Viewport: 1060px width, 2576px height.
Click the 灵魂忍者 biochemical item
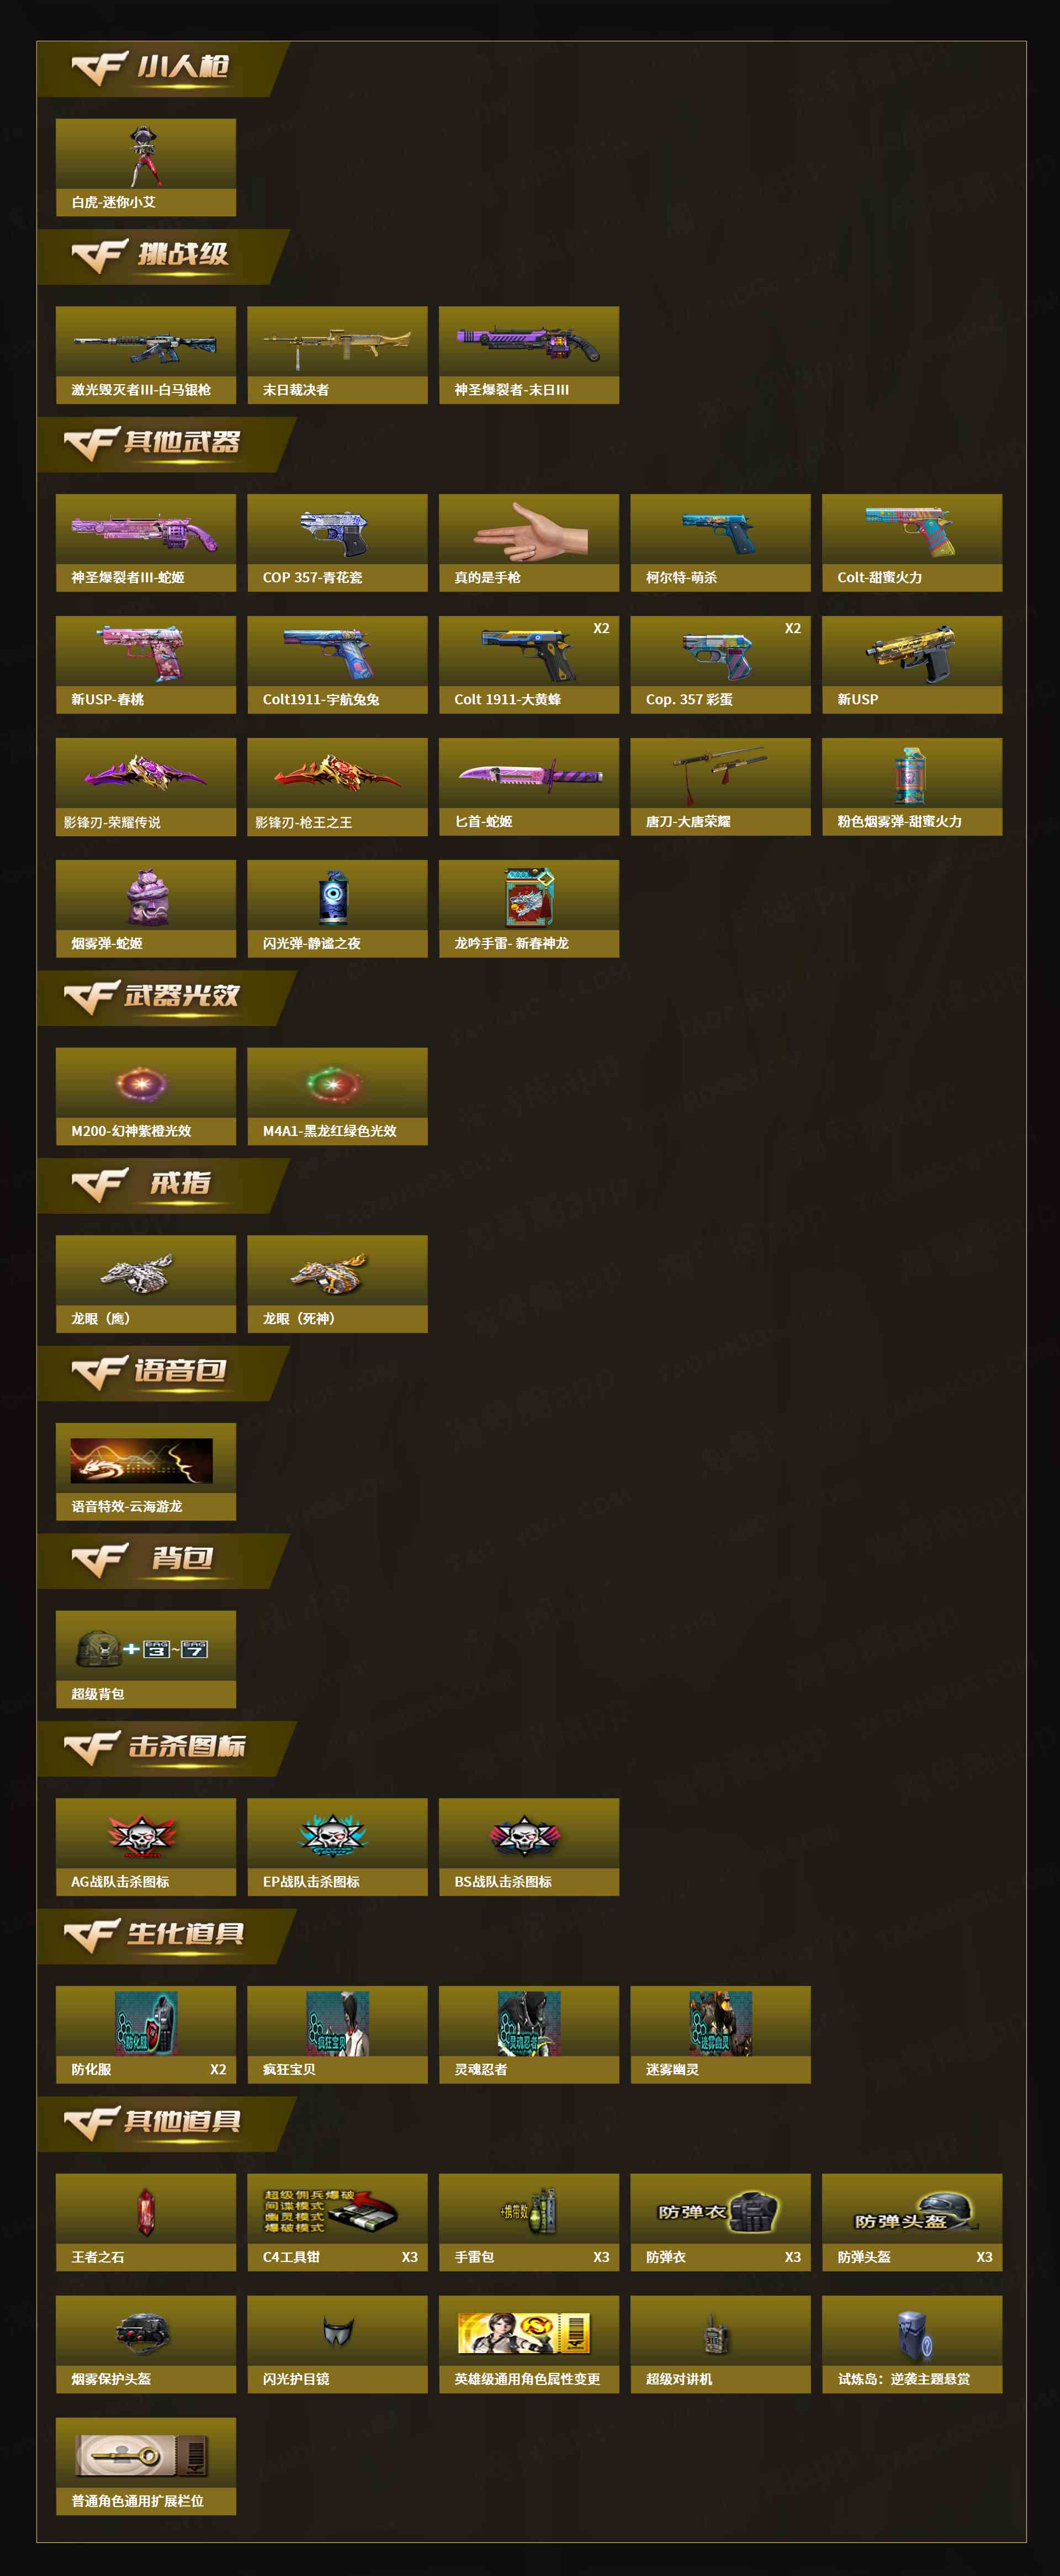pyautogui.click(x=529, y=2035)
